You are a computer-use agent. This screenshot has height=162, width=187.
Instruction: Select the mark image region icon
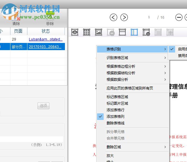(99, 32)
